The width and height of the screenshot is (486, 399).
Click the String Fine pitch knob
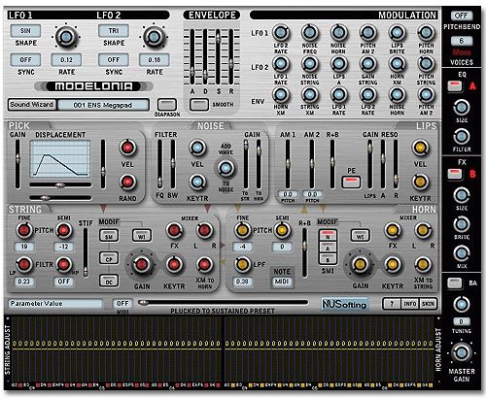[x=24, y=230]
